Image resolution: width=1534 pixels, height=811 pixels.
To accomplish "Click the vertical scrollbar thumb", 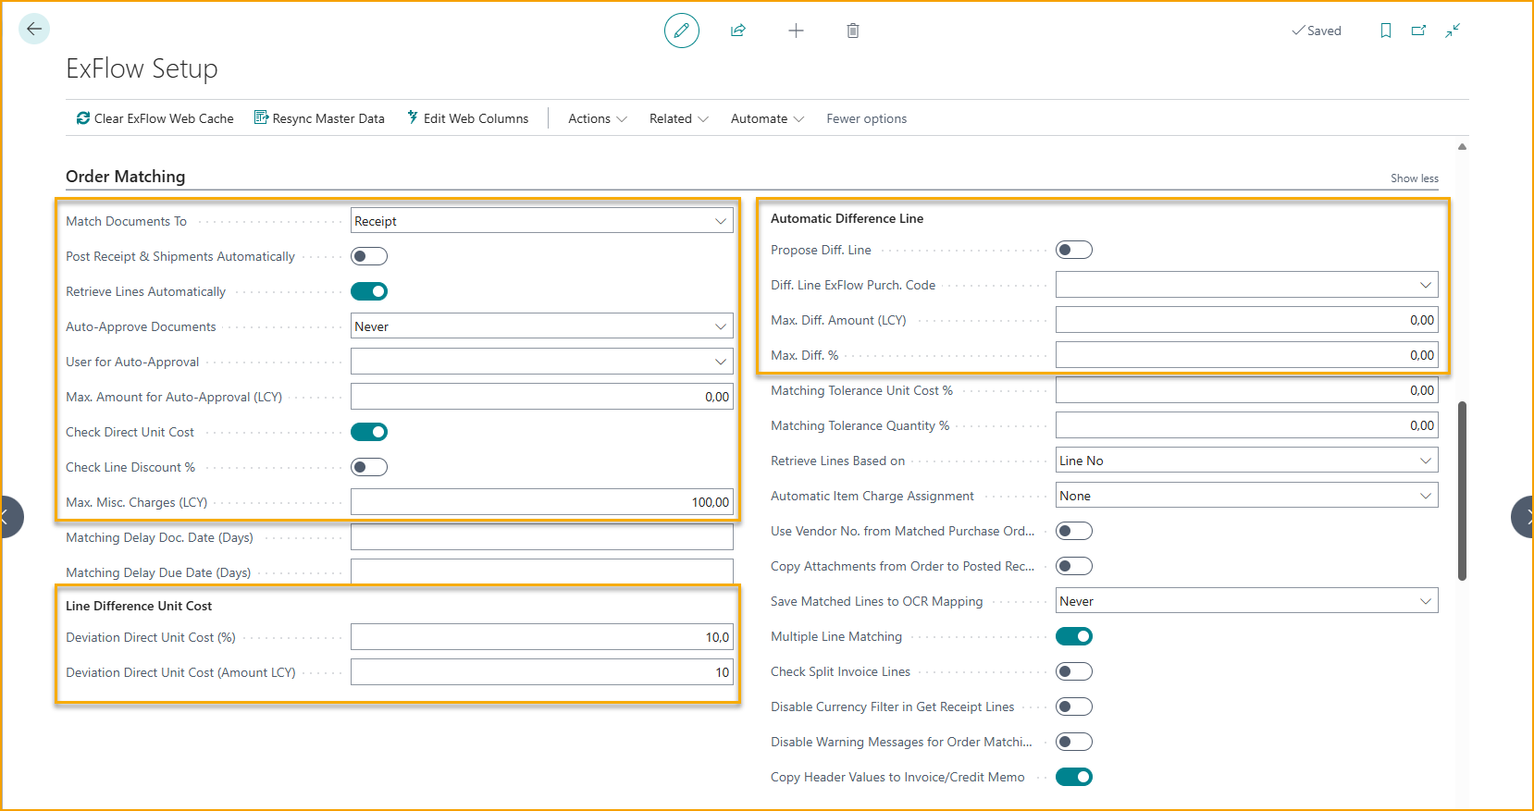I will point(1462,490).
